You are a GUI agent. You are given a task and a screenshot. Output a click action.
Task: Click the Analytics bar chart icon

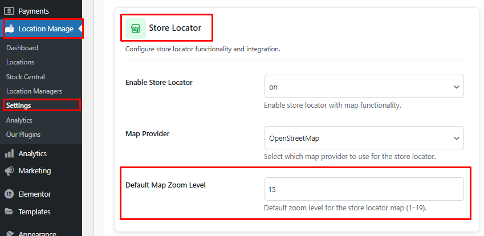pyautogui.click(x=9, y=153)
